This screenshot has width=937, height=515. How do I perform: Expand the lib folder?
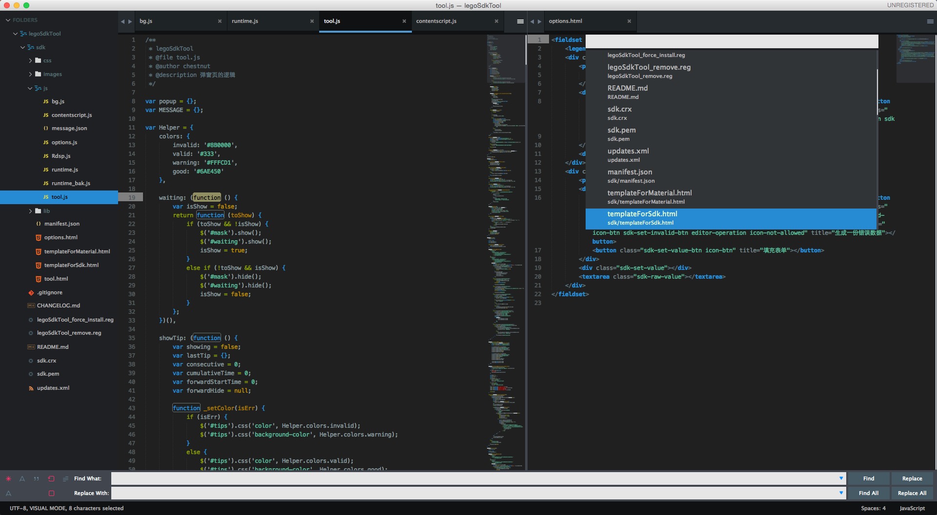[30, 211]
